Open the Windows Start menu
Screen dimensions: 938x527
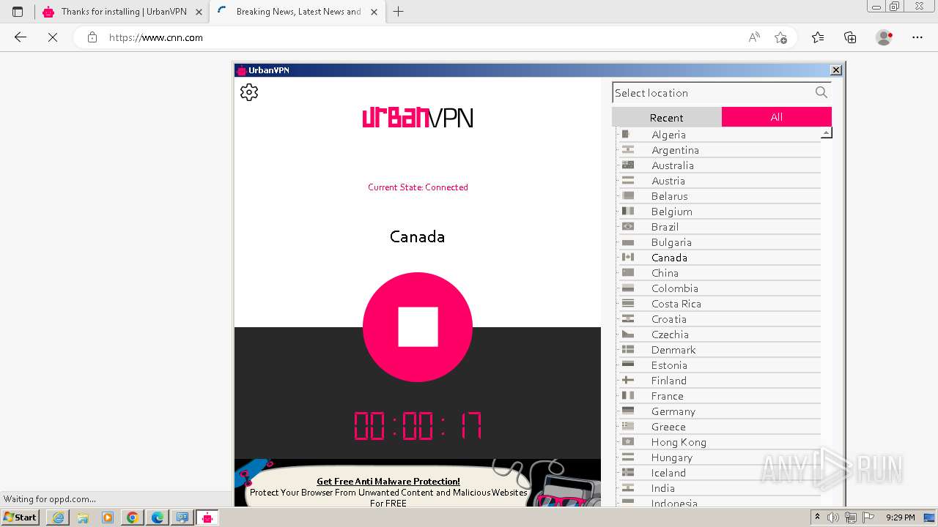21,517
